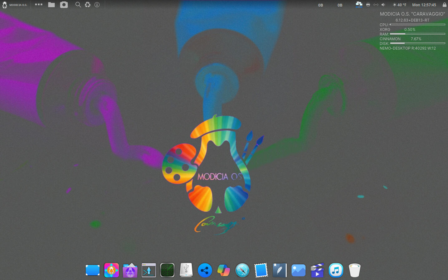Mute audio via the speaker icon
448x280 pixels.
pos(383,5)
